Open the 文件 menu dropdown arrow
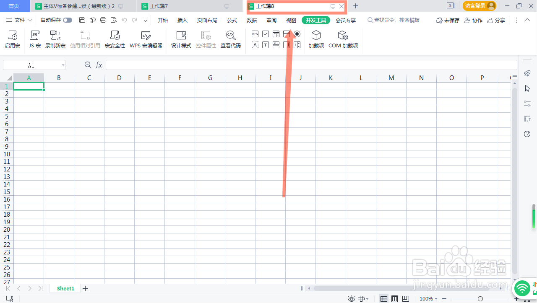Screen dimensions: 537x303 tap(30, 20)
